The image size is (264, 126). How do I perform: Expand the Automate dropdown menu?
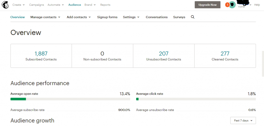click(x=56, y=5)
